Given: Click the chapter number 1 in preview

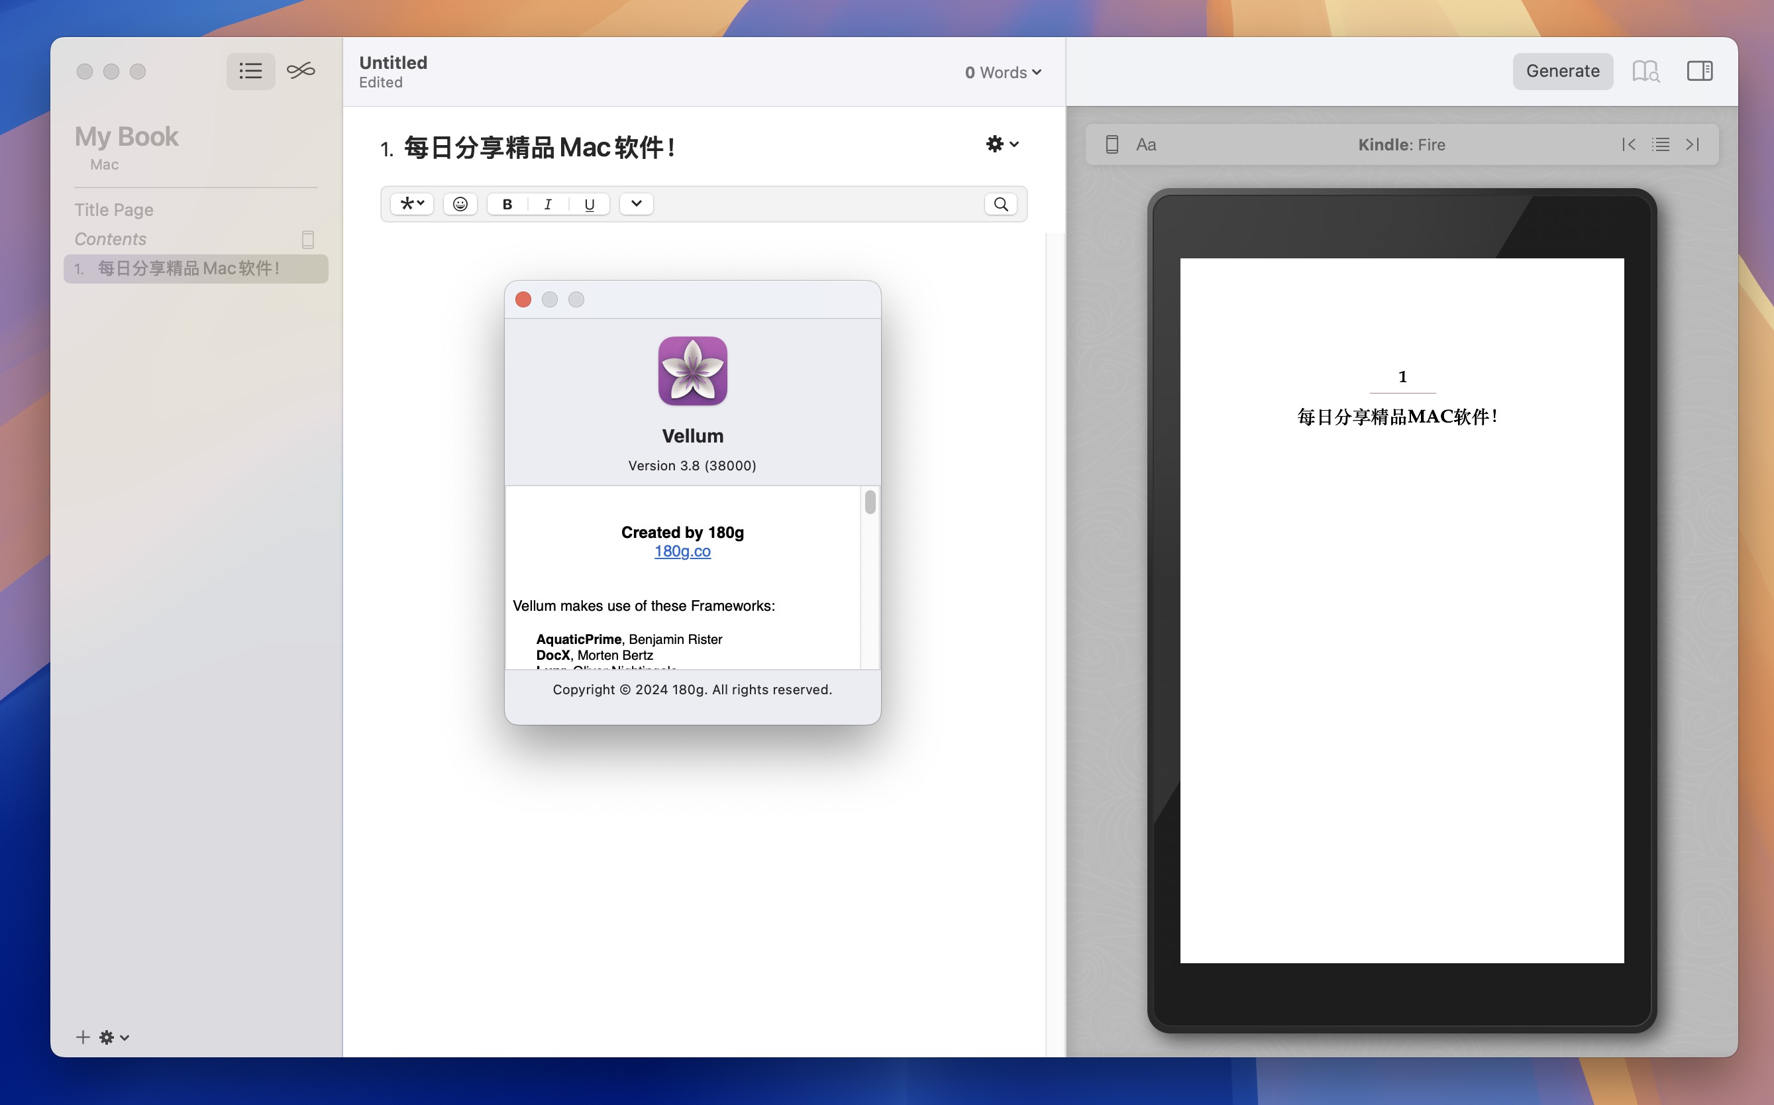Looking at the screenshot, I should [1402, 376].
